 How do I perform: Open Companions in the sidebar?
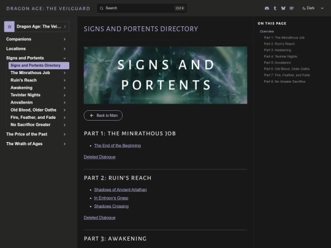point(18,39)
